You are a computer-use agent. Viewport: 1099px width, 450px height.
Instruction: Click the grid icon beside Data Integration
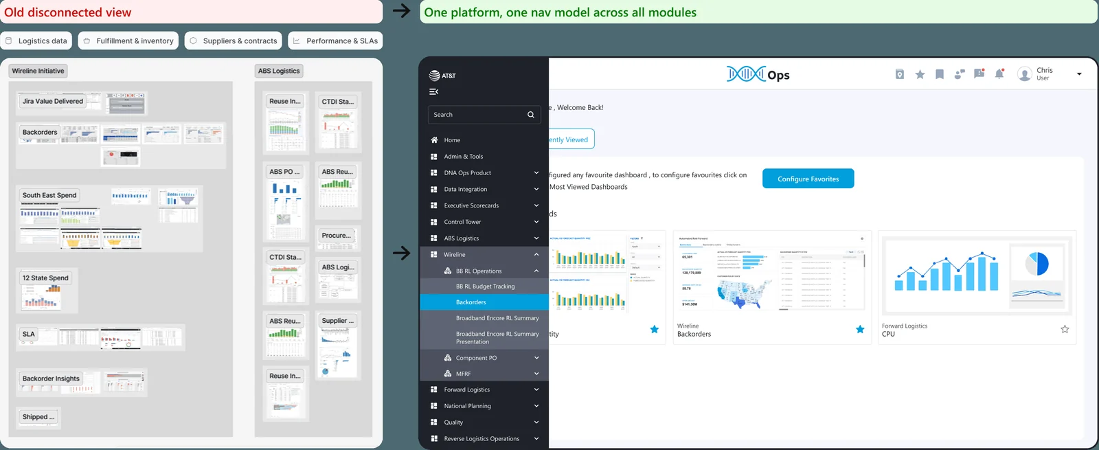[434, 190]
